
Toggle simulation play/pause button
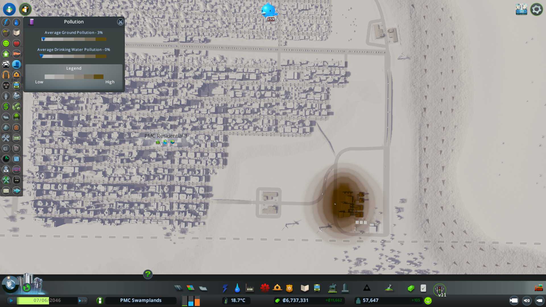point(11,300)
